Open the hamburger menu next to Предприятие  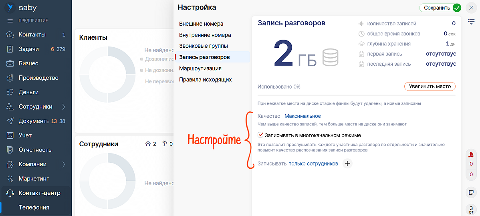pos(10,20)
